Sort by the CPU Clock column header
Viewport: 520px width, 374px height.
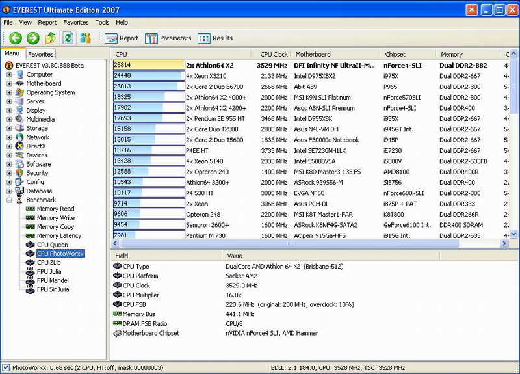click(x=273, y=55)
